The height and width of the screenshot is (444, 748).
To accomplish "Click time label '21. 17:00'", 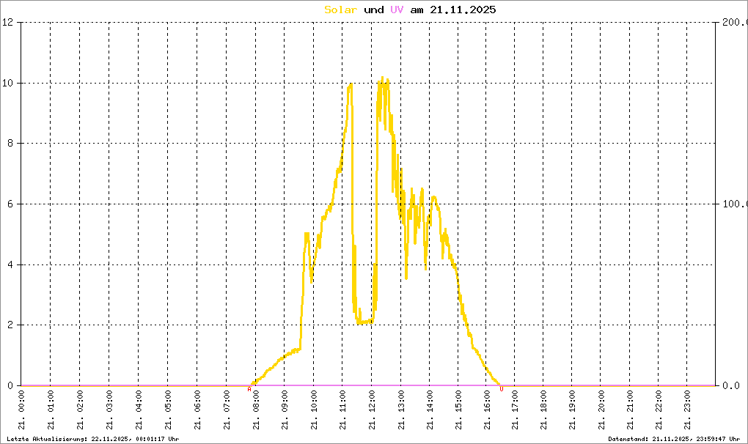I will 515,410.
